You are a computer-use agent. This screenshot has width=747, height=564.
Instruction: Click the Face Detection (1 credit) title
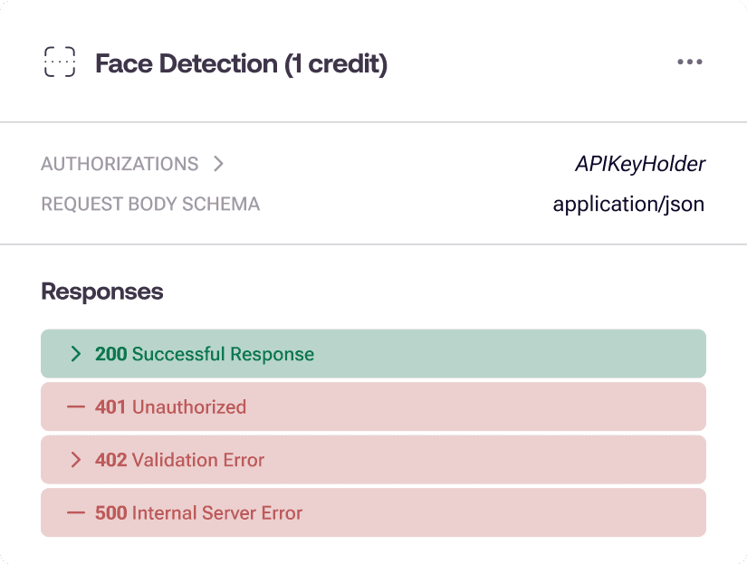pyautogui.click(x=241, y=64)
